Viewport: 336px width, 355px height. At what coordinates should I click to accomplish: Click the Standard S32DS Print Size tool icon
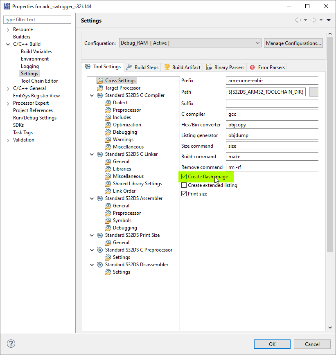(x=100, y=235)
